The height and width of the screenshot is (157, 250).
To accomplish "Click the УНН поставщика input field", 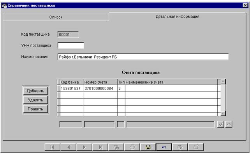I will tap(70, 46).
